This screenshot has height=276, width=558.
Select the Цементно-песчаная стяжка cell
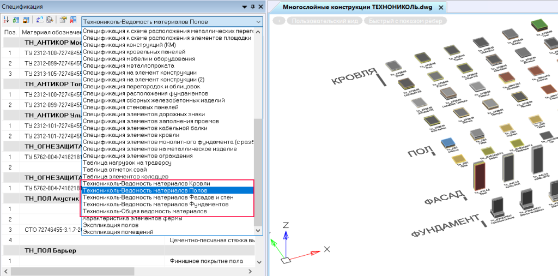[x=210, y=240]
